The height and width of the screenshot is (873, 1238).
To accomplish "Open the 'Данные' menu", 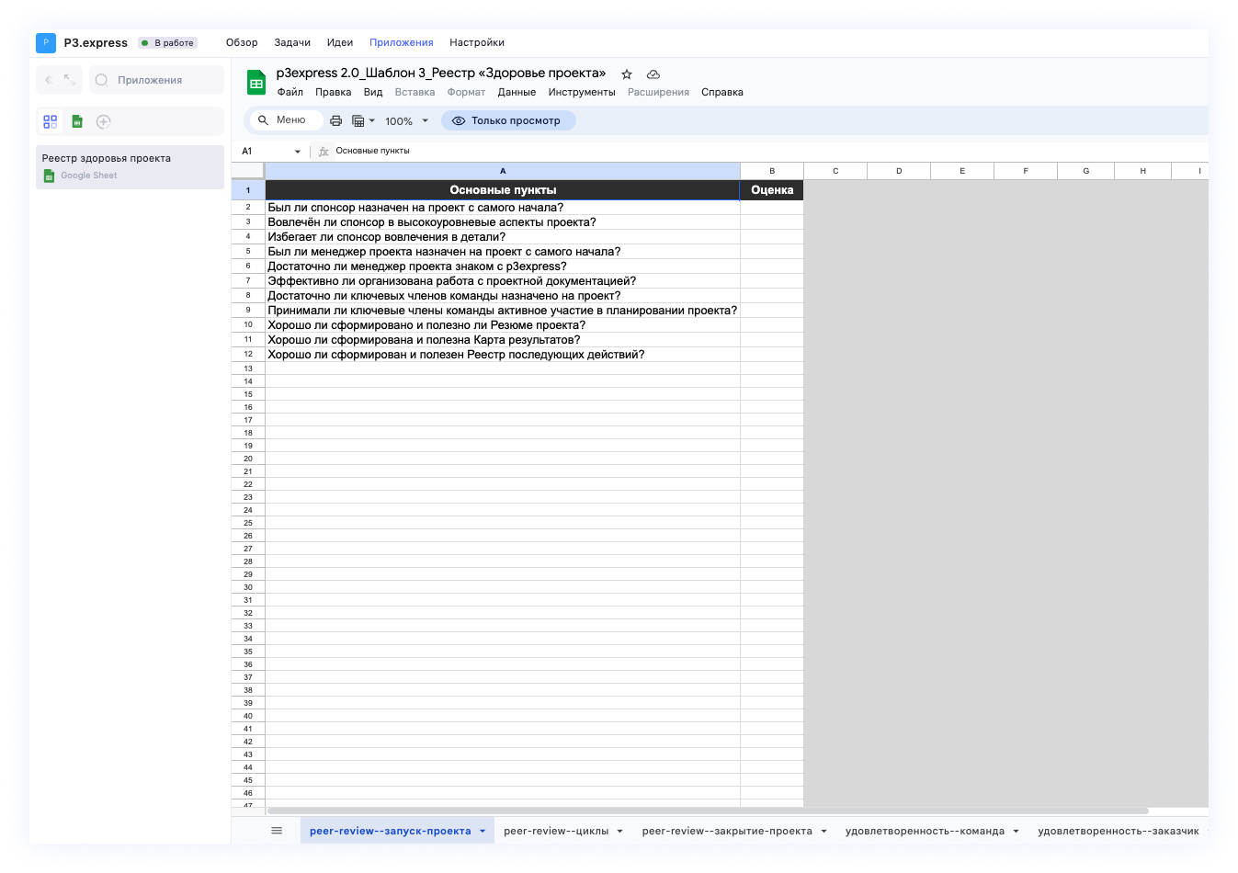I will coord(517,92).
